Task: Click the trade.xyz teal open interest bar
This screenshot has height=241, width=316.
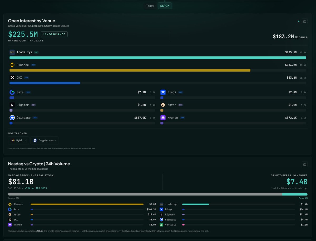Action: tap(158, 58)
